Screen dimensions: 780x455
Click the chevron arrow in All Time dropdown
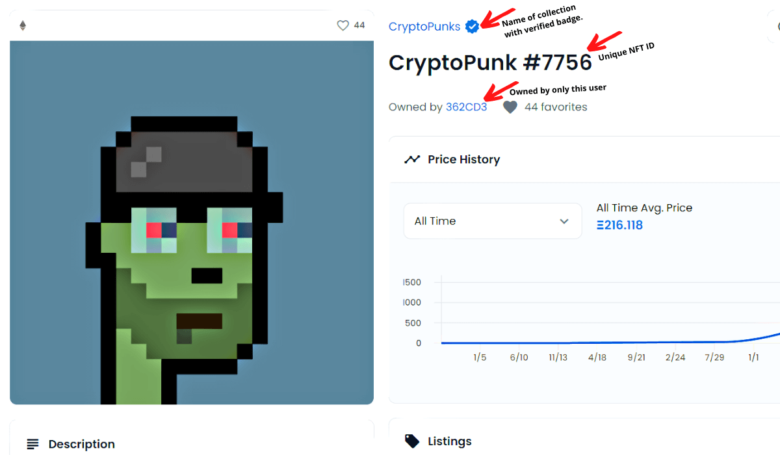coord(564,221)
